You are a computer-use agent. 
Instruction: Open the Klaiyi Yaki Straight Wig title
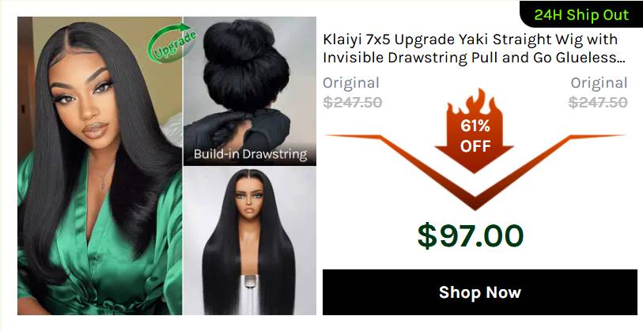(474, 48)
